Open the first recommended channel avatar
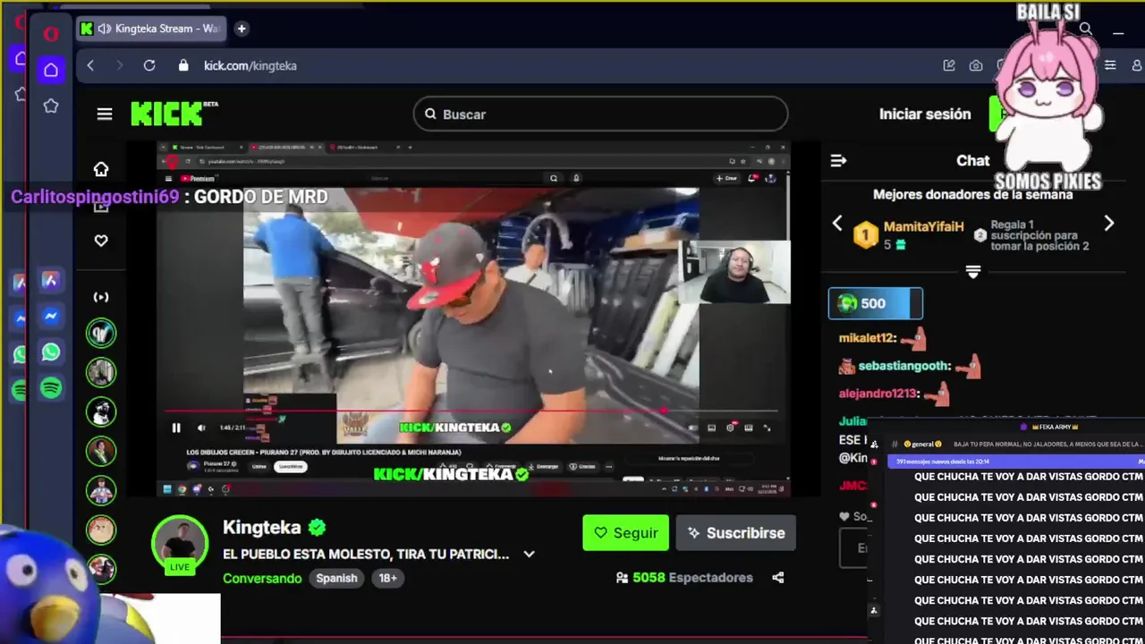Viewport: 1145px width, 644px height. pos(101,333)
